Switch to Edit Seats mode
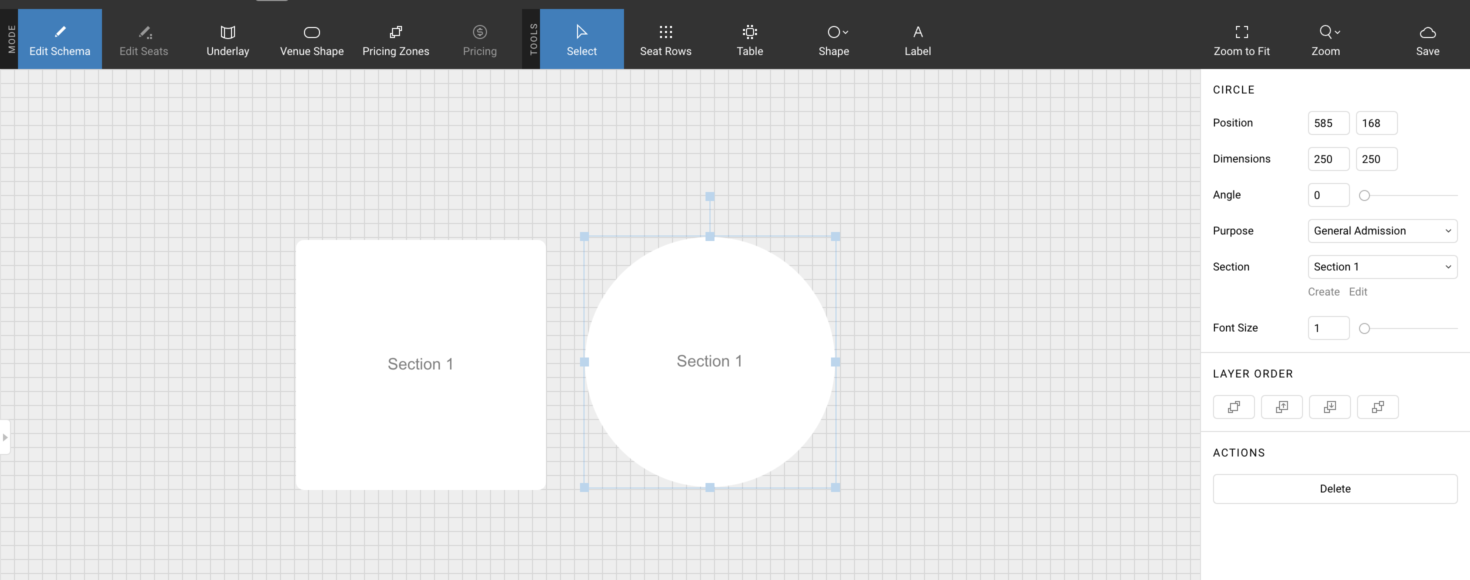 [x=144, y=39]
